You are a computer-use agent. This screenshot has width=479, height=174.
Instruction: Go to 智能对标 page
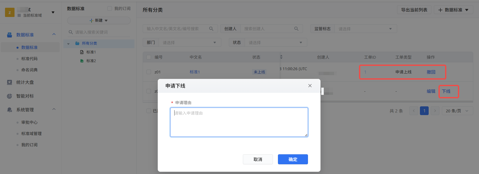(x=25, y=96)
